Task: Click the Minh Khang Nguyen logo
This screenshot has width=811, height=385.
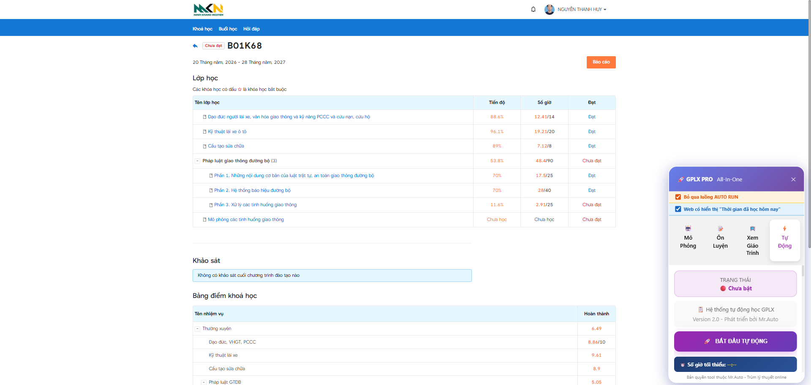Action: 208,9
